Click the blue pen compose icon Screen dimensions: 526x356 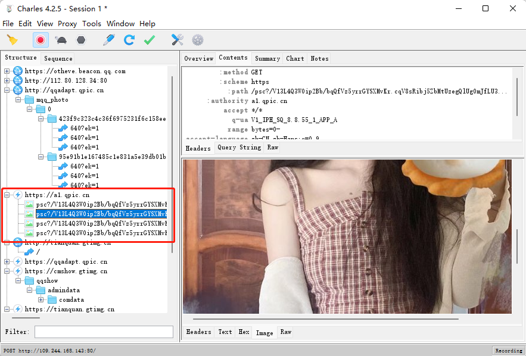(x=108, y=40)
